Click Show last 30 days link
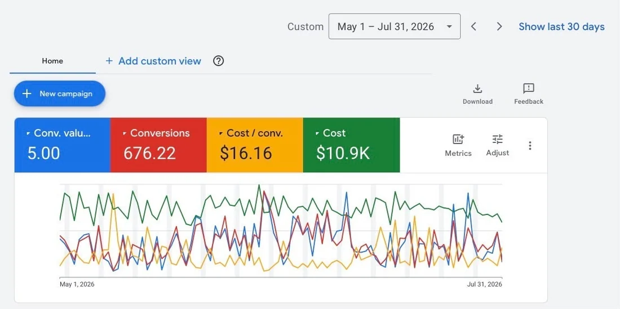This screenshot has width=620, height=309. pyautogui.click(x=561, y=26)
